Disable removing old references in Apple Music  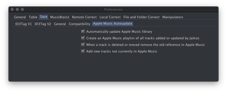(83, 45)
